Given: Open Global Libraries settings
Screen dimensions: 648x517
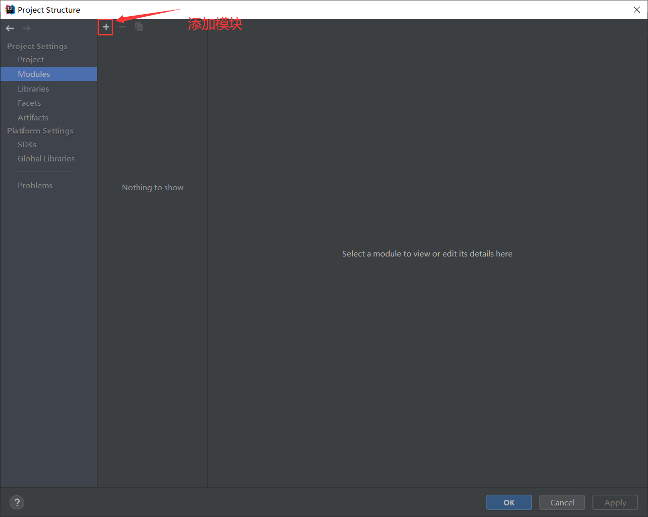Looking at the screenshot, I should [x=46, y=159].
